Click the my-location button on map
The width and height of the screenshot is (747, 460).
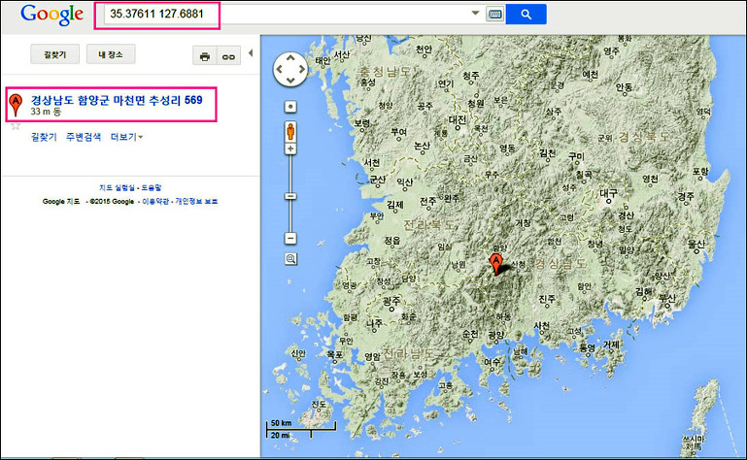[x=290, y=107]
